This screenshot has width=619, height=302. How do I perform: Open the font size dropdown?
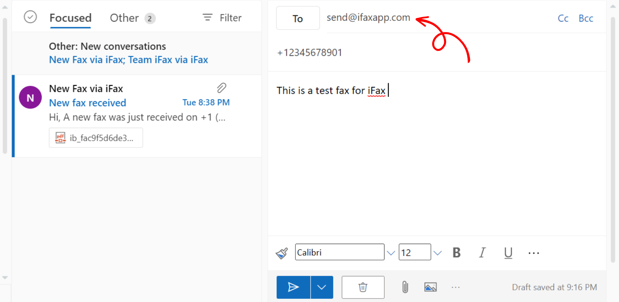click(437, 252)
